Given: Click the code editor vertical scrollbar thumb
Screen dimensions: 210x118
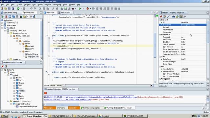Looking at the screenshot, I should pyautogui.click(x=155, y=45).
